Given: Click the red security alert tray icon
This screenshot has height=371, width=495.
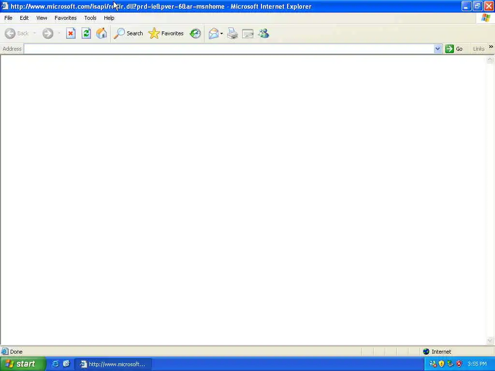Looking at the screenshot, I should pyautogui.click(x=459, y=364).
